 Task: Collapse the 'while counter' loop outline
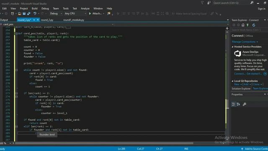[x=16, y=96]
